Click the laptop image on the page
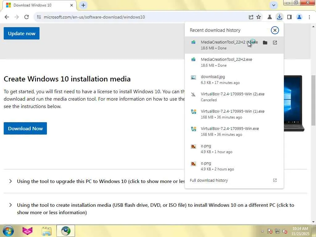Image resolution: width=316 pixels, height=237 pixels. pyautogui.click(x=294, y=103)
